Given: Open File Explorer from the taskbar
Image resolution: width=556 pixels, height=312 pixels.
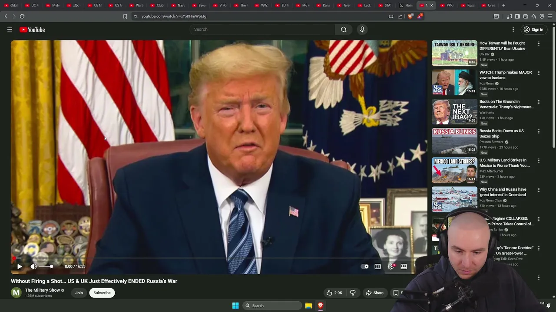Looking at the screenshot, I should 308,305.
